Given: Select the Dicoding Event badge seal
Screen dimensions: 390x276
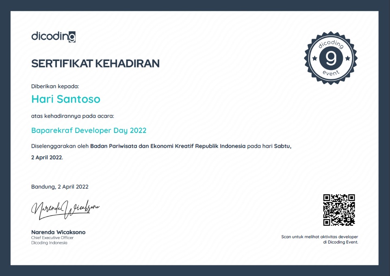Looking at the screenshot, I should coord(330,57).
